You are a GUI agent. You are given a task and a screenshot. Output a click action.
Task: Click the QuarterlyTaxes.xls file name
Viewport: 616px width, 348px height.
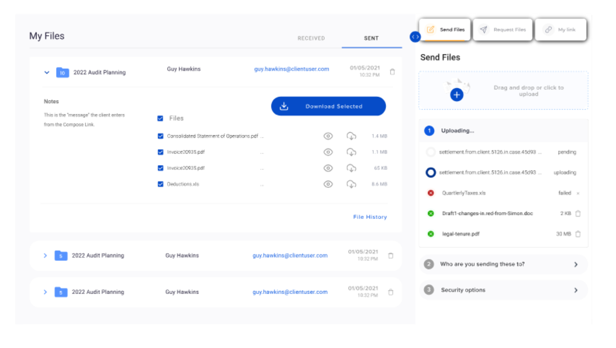[x=463, y=193]
